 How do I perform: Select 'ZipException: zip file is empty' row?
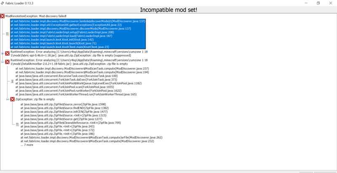tap(39, 99)
